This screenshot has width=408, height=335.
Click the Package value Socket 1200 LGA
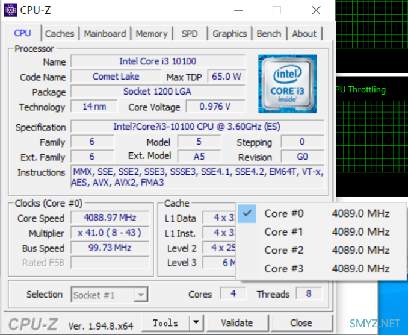coord(158,92)
